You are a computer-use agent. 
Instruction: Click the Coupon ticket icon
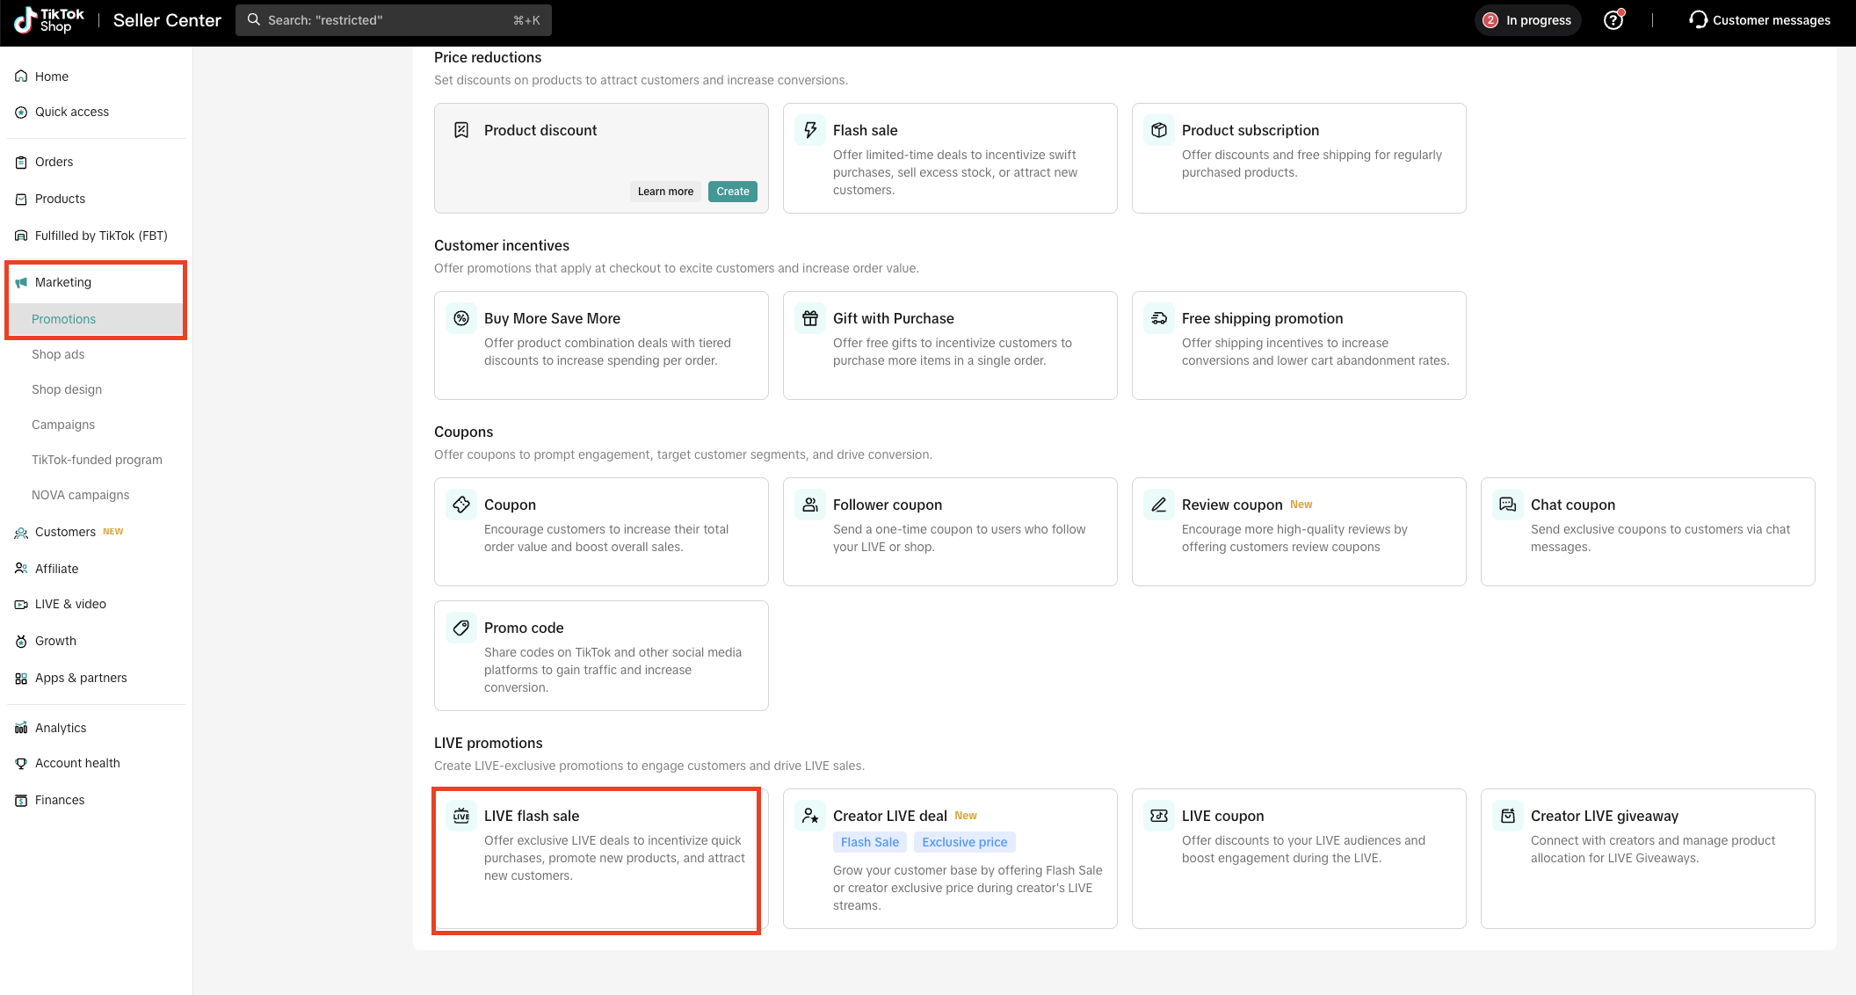point(461,505)
